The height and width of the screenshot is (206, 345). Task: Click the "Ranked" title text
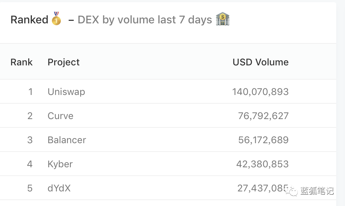click(29, 19)
